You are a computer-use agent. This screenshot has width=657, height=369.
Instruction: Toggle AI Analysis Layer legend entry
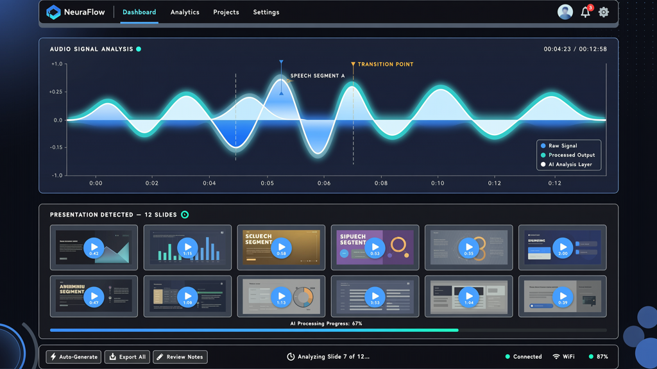(567, 165)
